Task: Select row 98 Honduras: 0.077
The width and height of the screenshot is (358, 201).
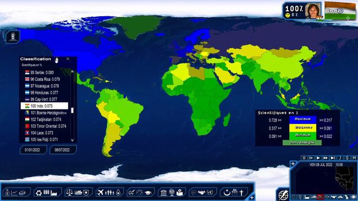Action: click(x=44, y=93)
